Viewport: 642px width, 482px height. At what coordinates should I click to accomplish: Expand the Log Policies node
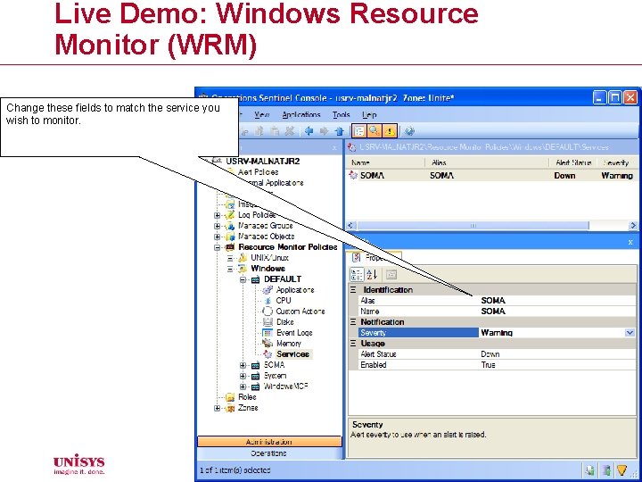(x=218, y=215)
